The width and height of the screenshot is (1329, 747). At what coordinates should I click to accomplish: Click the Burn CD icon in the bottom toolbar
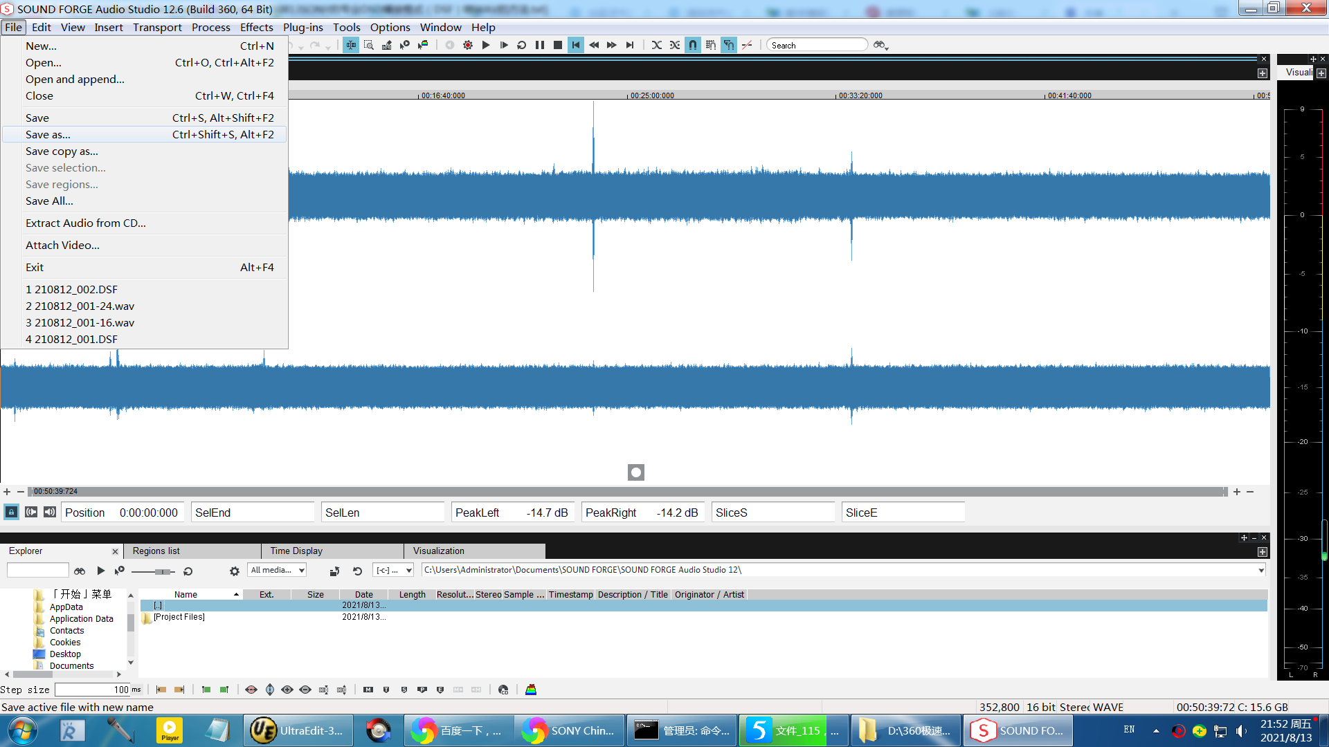pyautogui.click(x=503, y=690)
